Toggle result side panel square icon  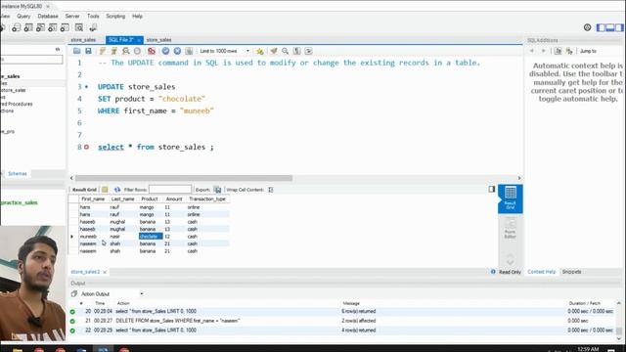coord(491,189)
